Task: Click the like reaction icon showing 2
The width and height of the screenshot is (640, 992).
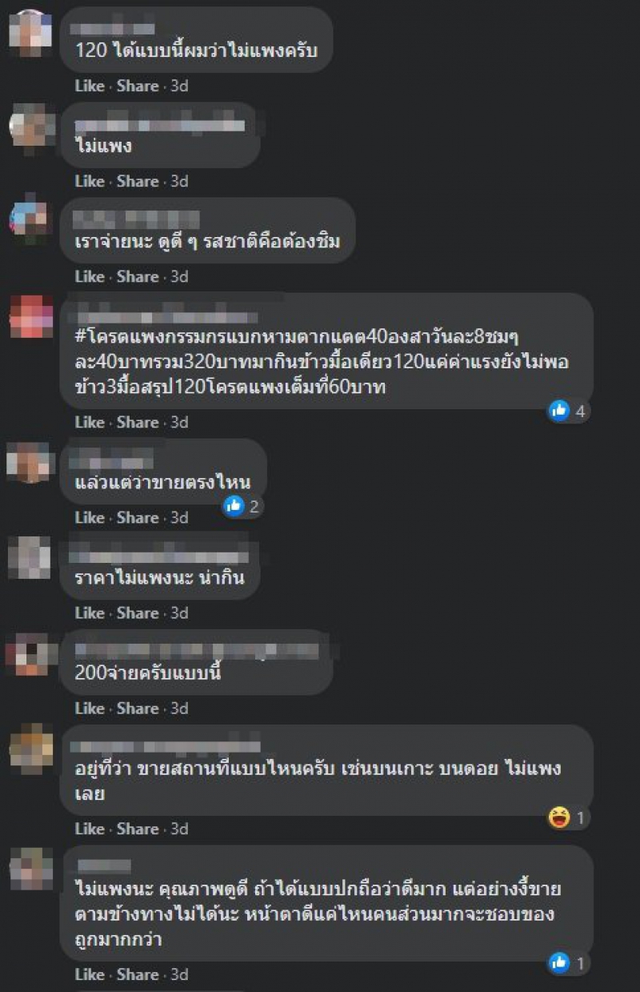Action: point(234,505)
